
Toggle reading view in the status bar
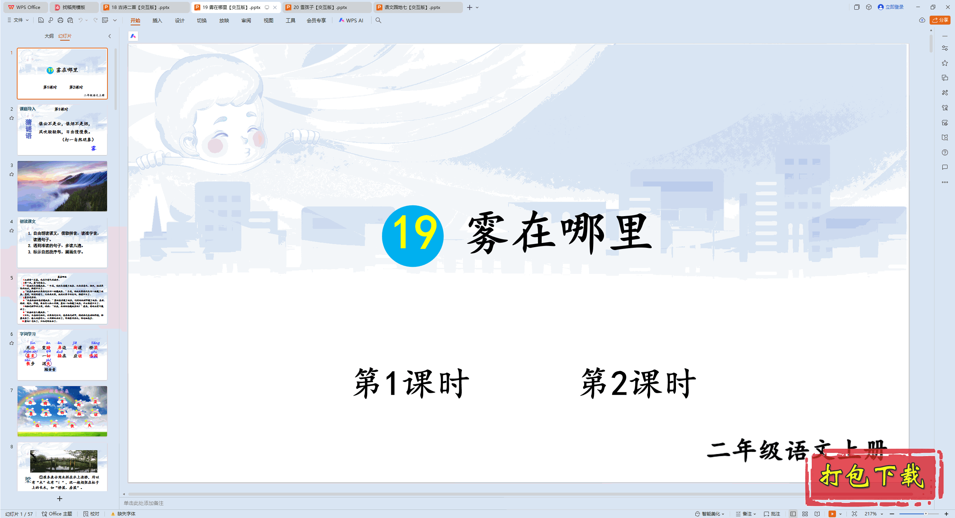point(817,514)
